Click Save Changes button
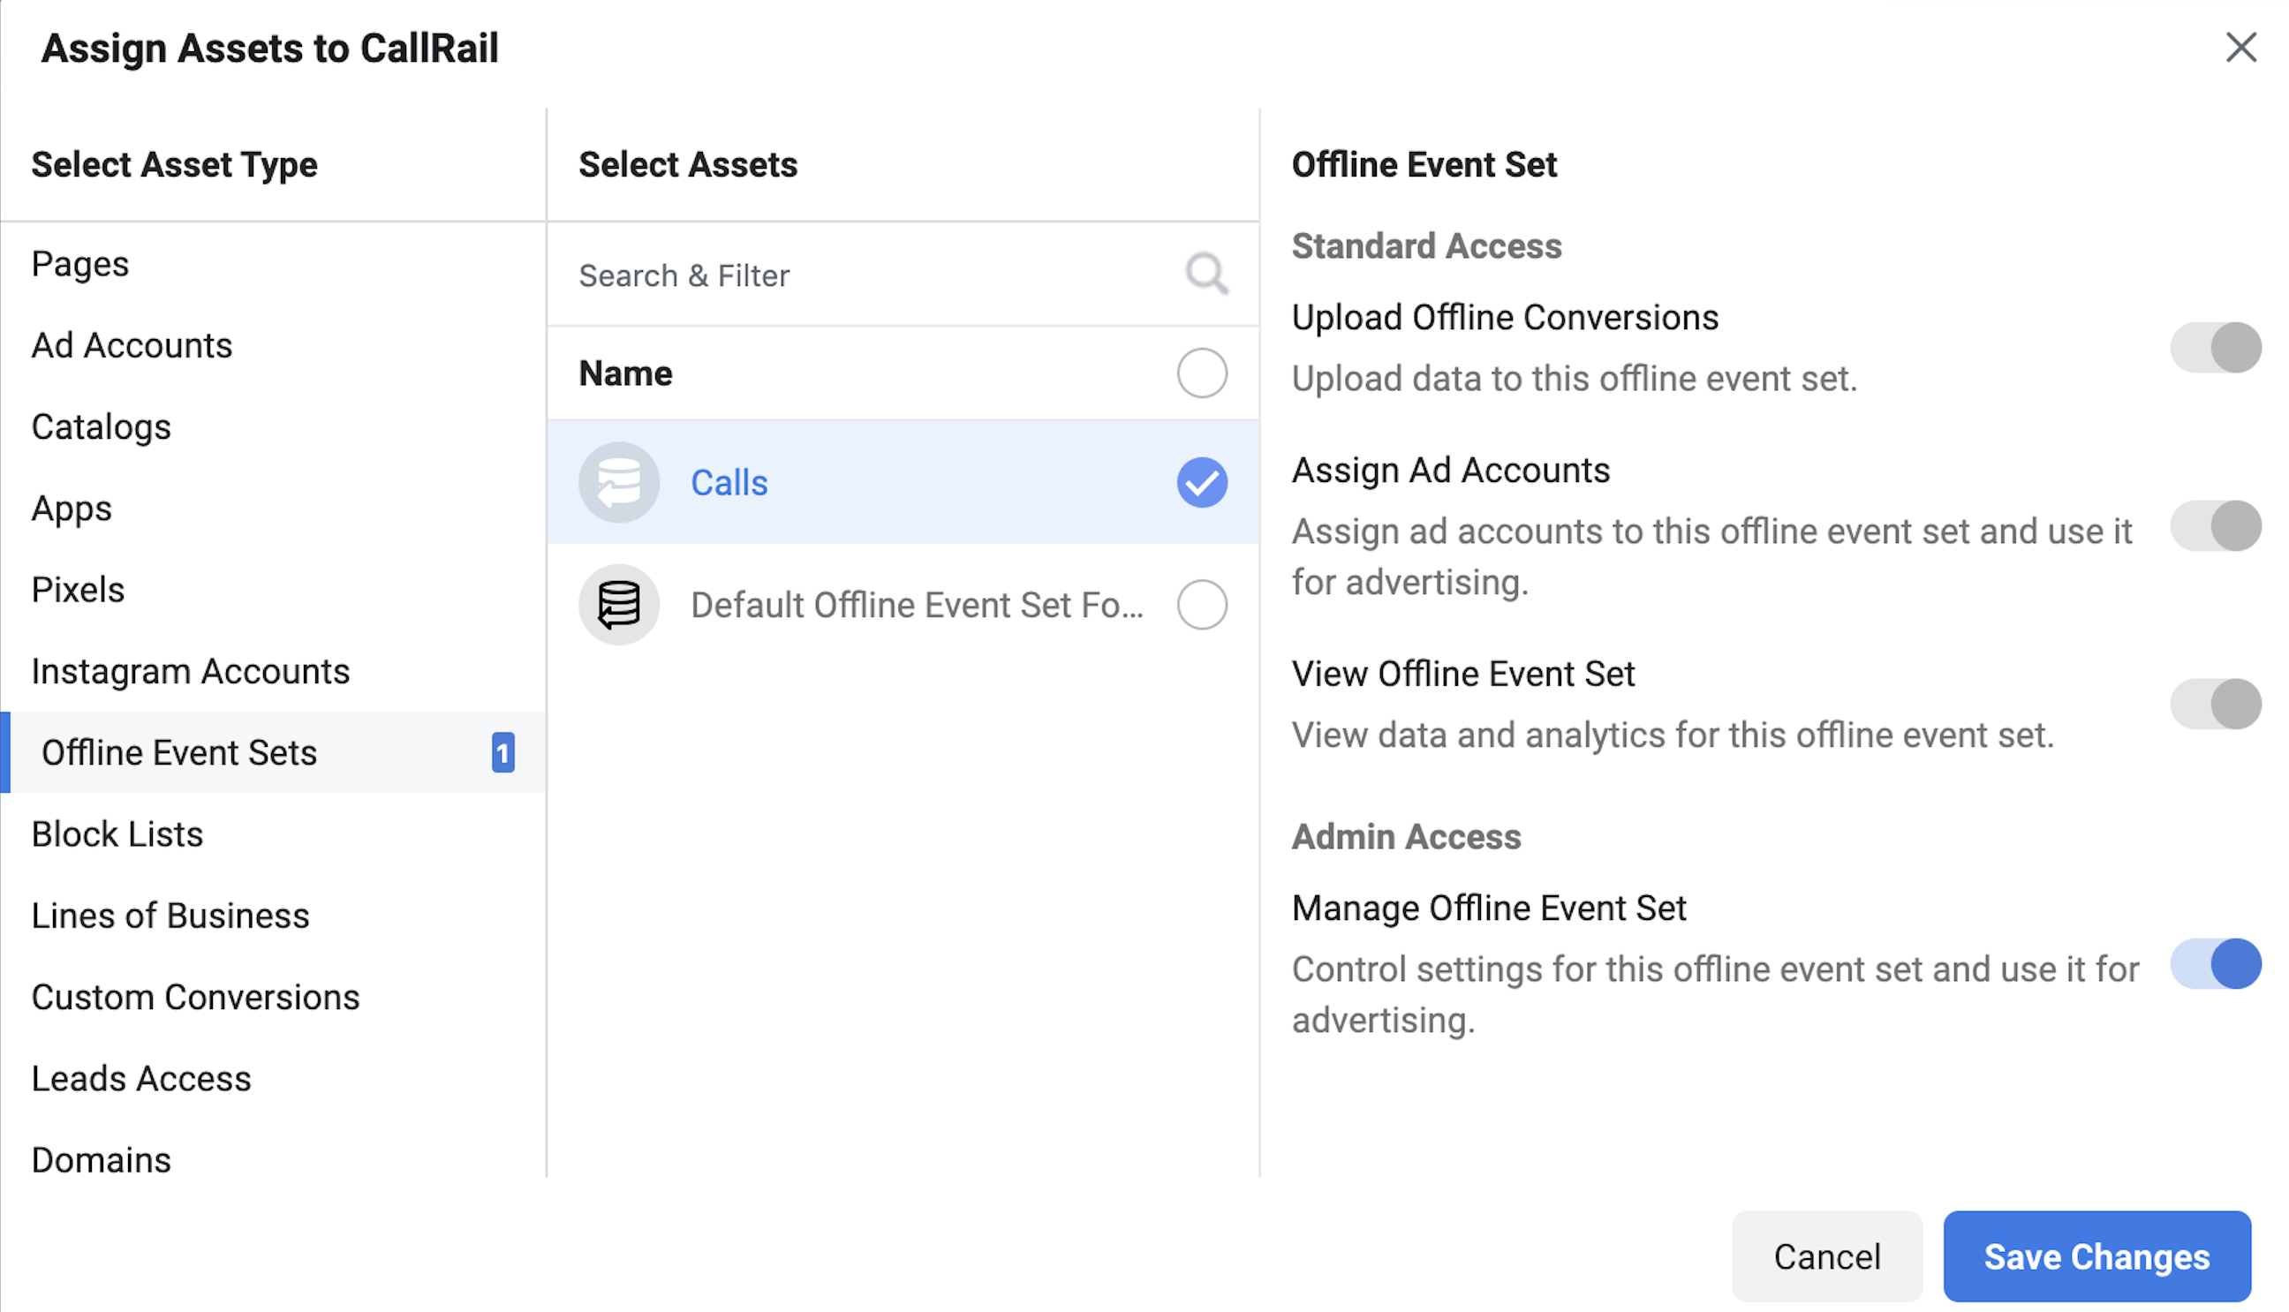2289x1312 pixels. (x=2097, y=1256)
